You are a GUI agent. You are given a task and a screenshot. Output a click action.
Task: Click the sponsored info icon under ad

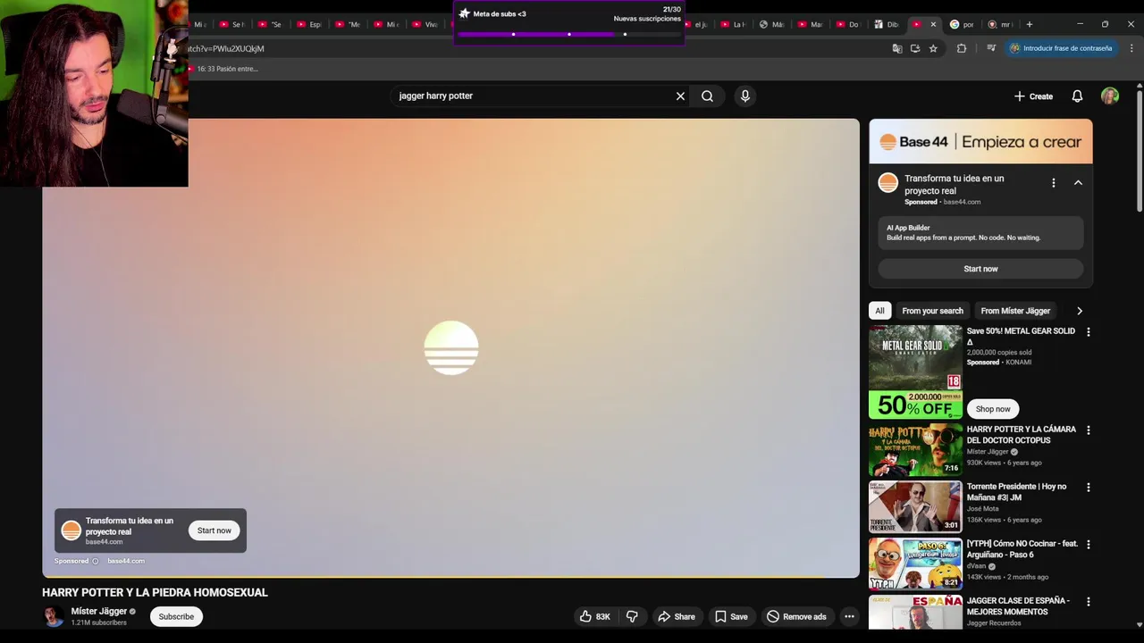[95, 561]
